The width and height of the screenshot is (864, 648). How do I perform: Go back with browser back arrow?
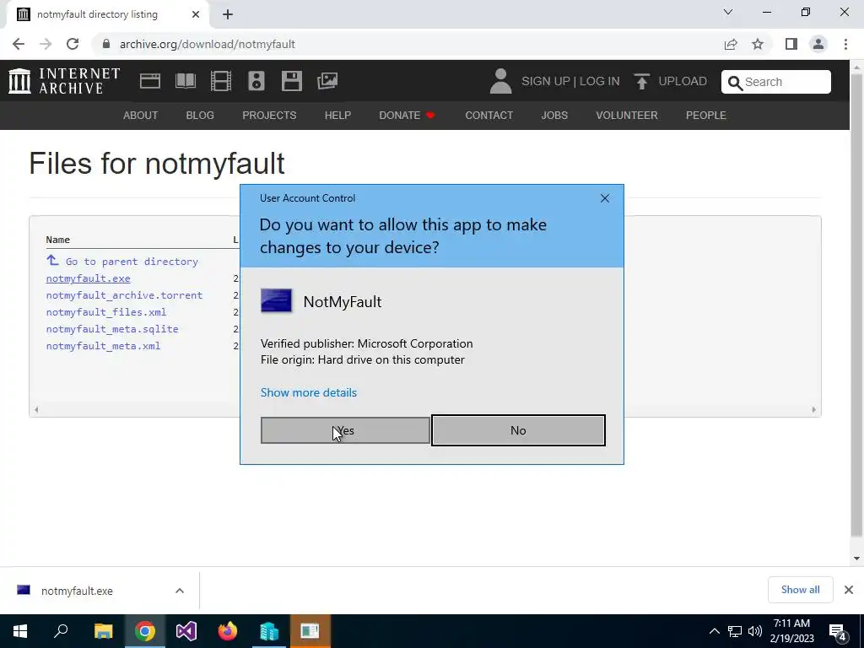pyautogui.click(x=19, y=44)
